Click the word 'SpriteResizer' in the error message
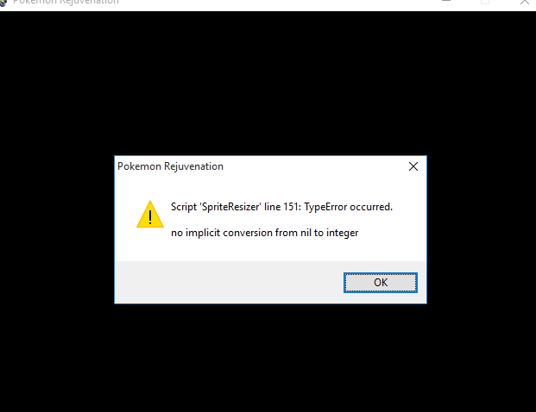 click(x=230, y=207)
